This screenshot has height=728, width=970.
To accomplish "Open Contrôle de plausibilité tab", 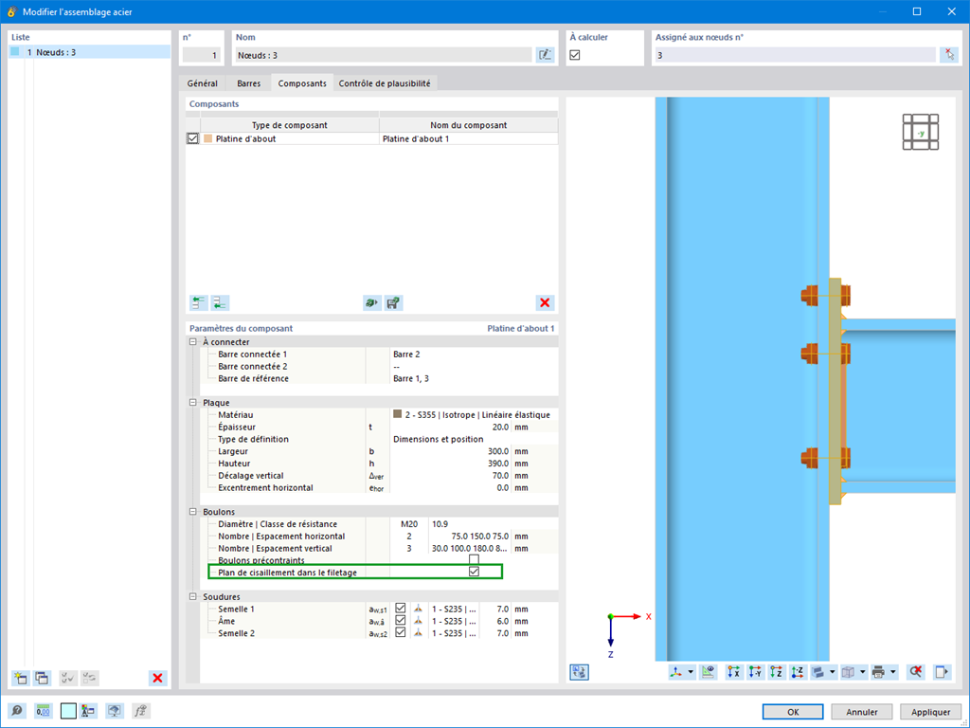I will [385, 83].
